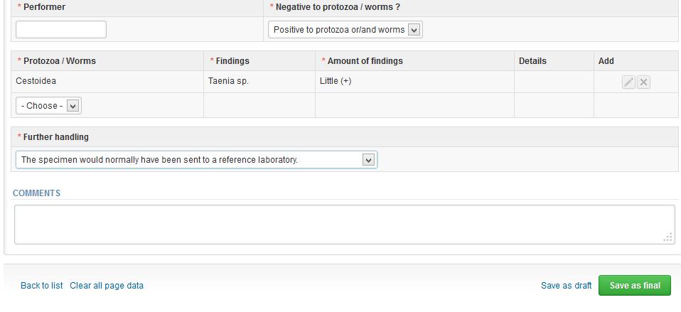Click into the Performer text field
This screenshot has height=312, width=681.
[x=61, y=30]
